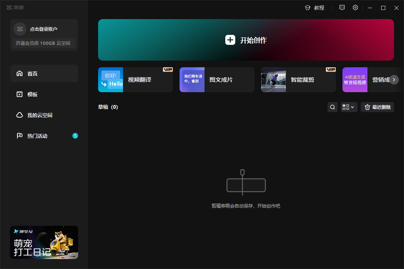Click the 视频翻译 Hello thumbnail

coord(111,80)
